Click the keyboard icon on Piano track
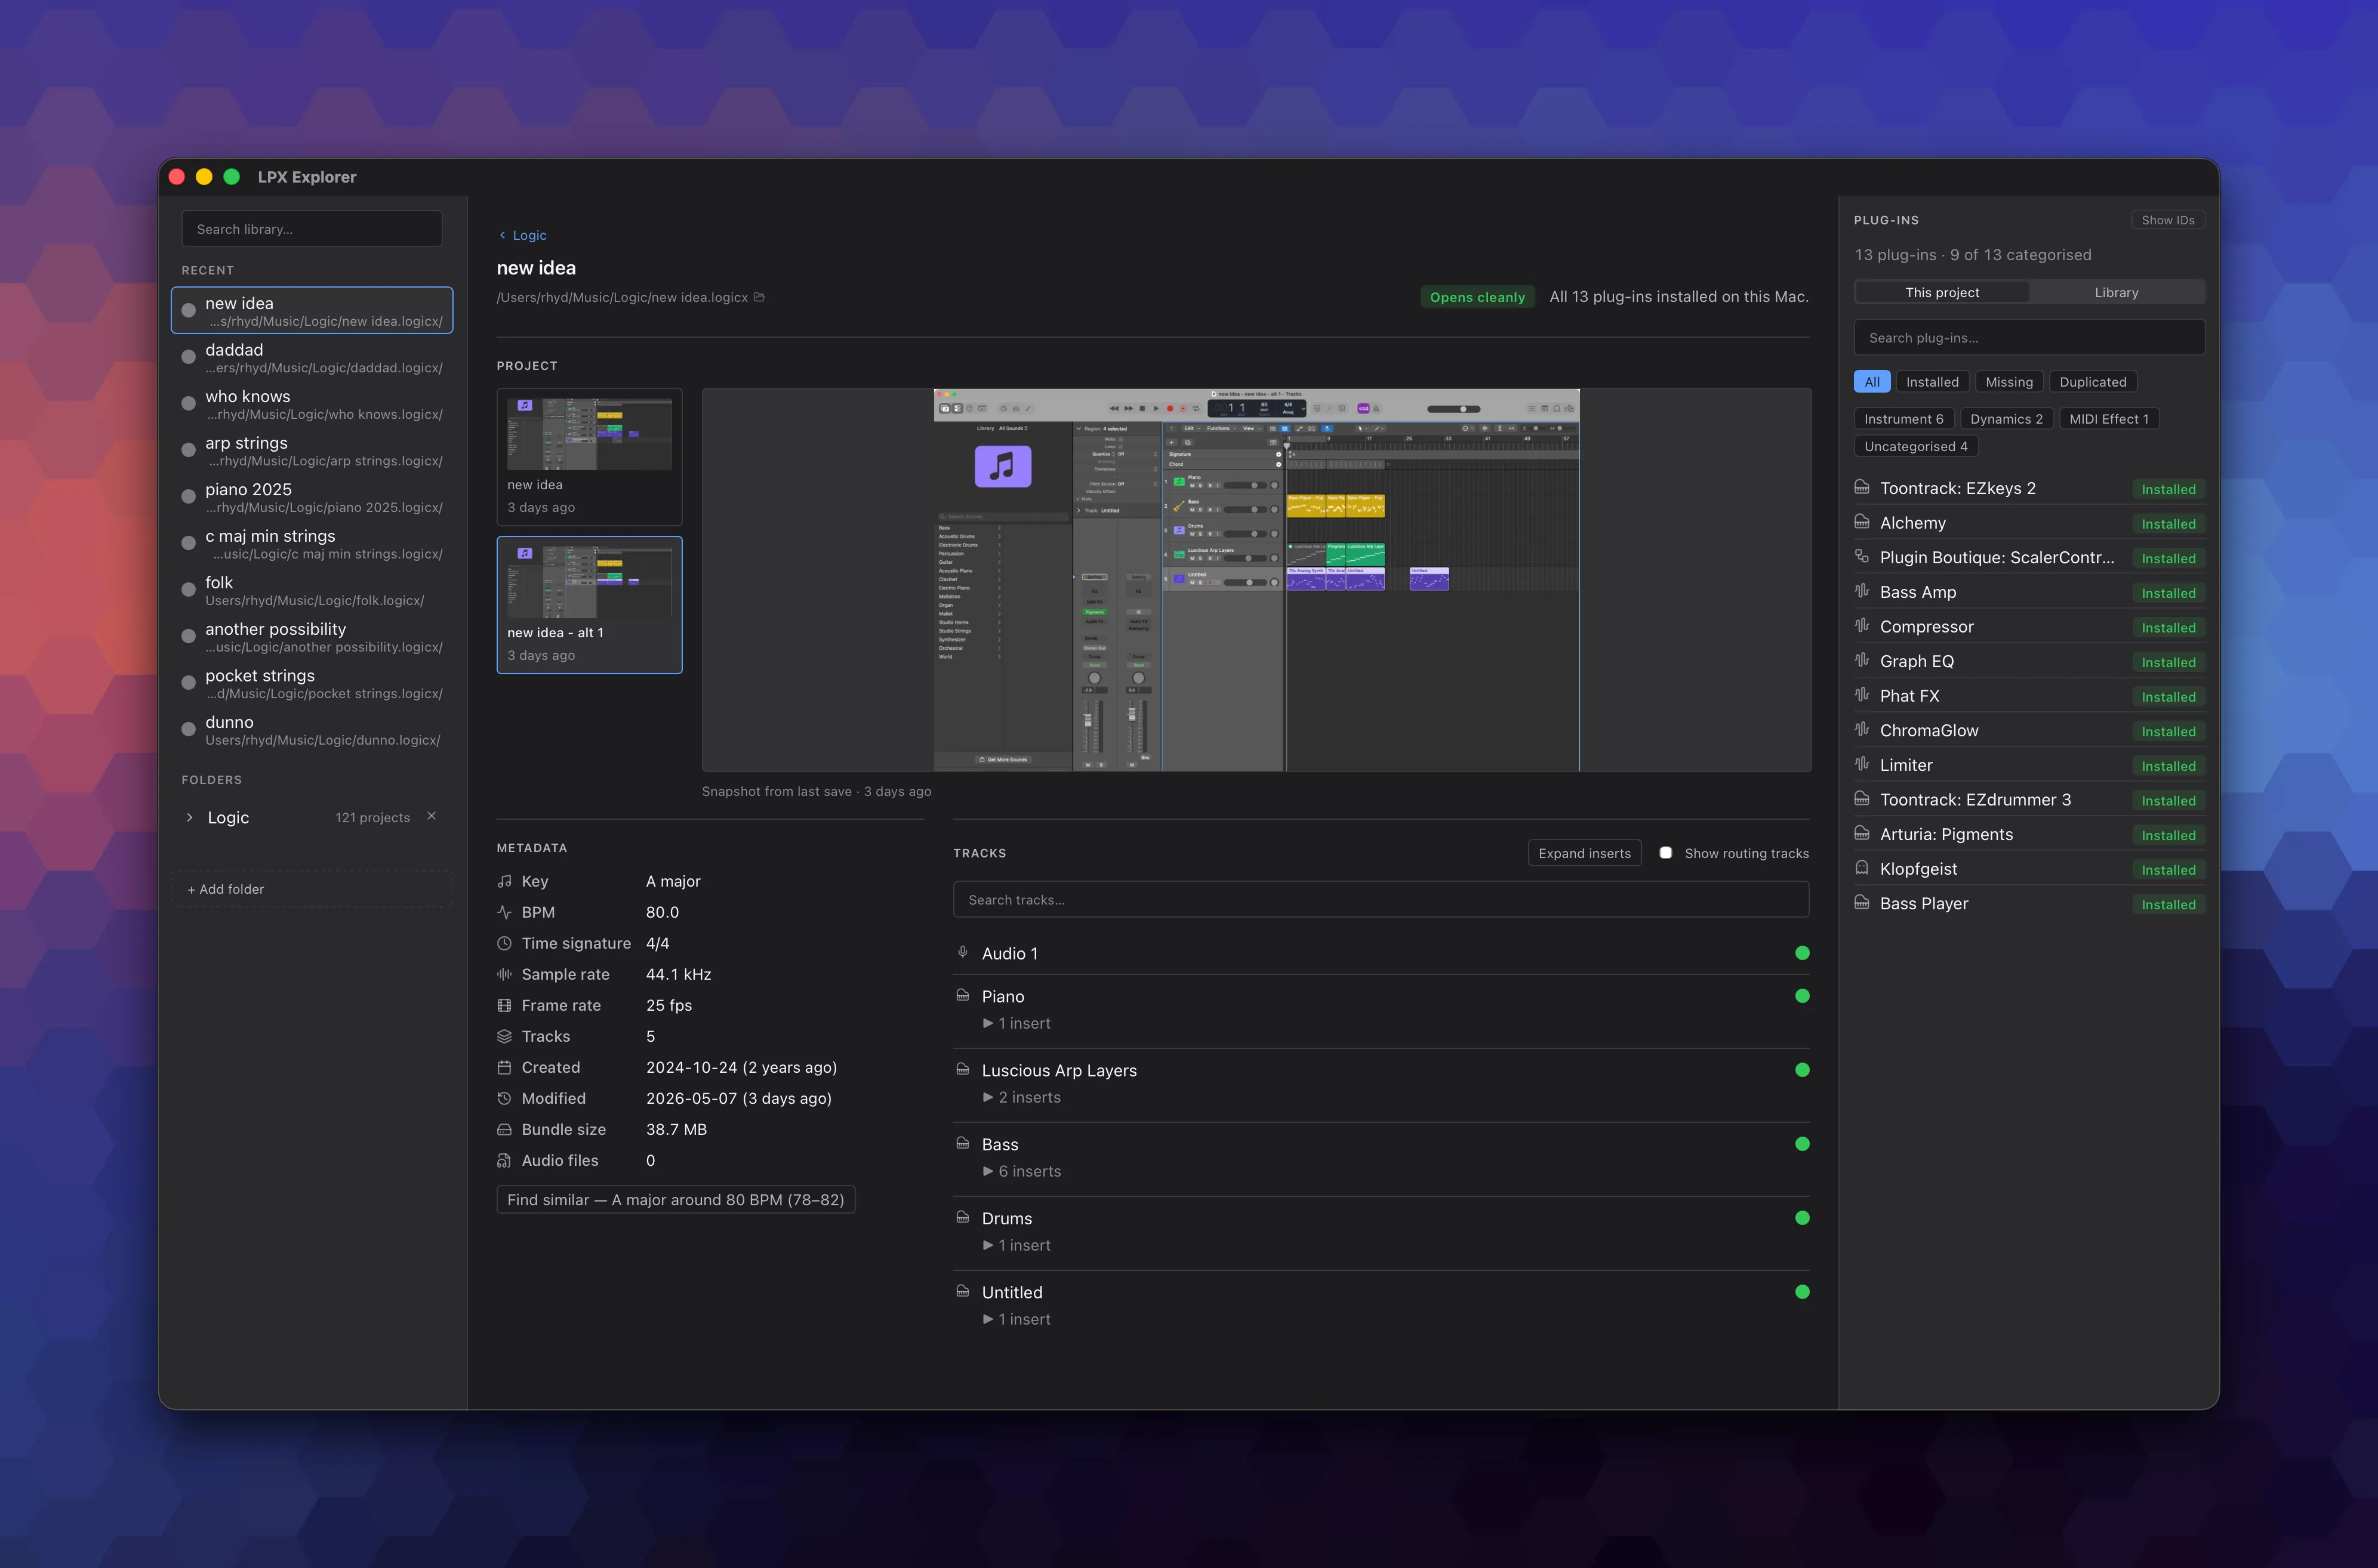2378x1568 pixels. click(x=962, y=996)
